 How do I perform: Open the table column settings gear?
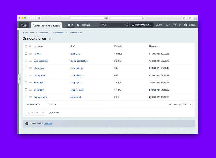30,46
